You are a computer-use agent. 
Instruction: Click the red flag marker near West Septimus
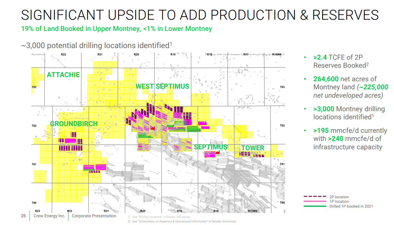coord(152,128)
